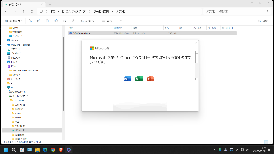This screenshot has width=274, height=154.
Task: Open the notifications bell
Action: (x=269, y=150)
